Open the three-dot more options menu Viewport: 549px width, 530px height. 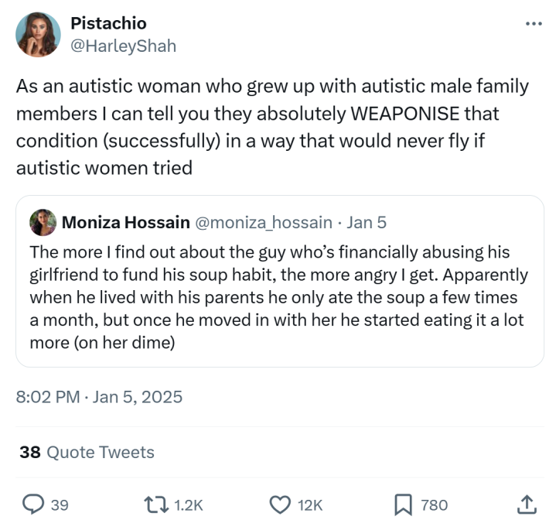coord(533,24)
